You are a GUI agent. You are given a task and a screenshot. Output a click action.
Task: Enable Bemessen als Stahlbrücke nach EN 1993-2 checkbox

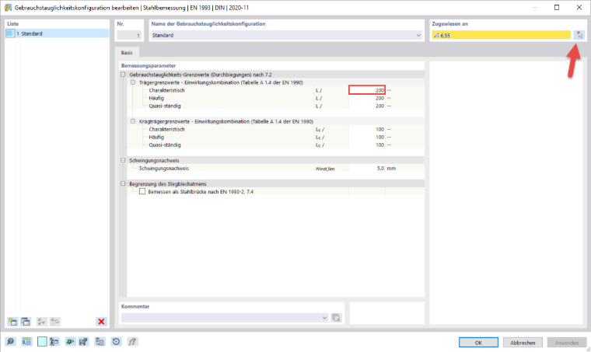coord(142,192)
